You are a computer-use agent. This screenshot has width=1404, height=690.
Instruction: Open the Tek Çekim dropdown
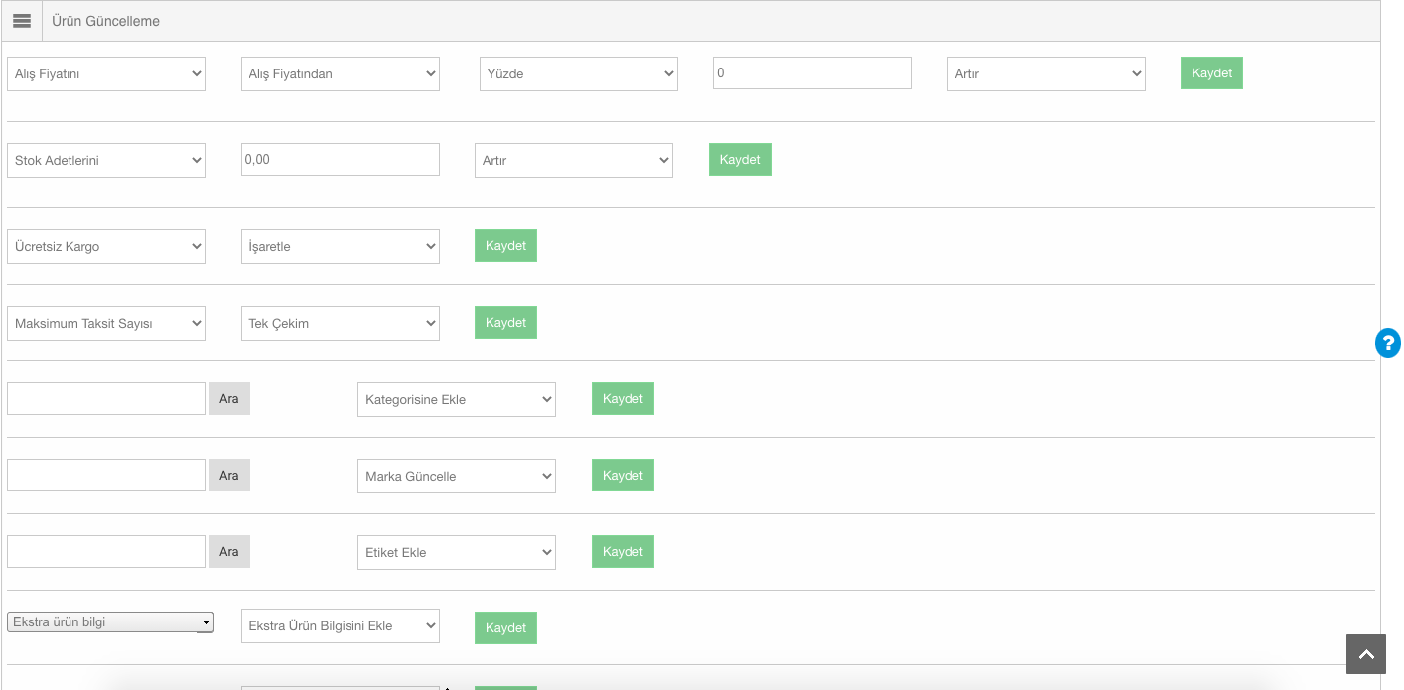[341, 323]
